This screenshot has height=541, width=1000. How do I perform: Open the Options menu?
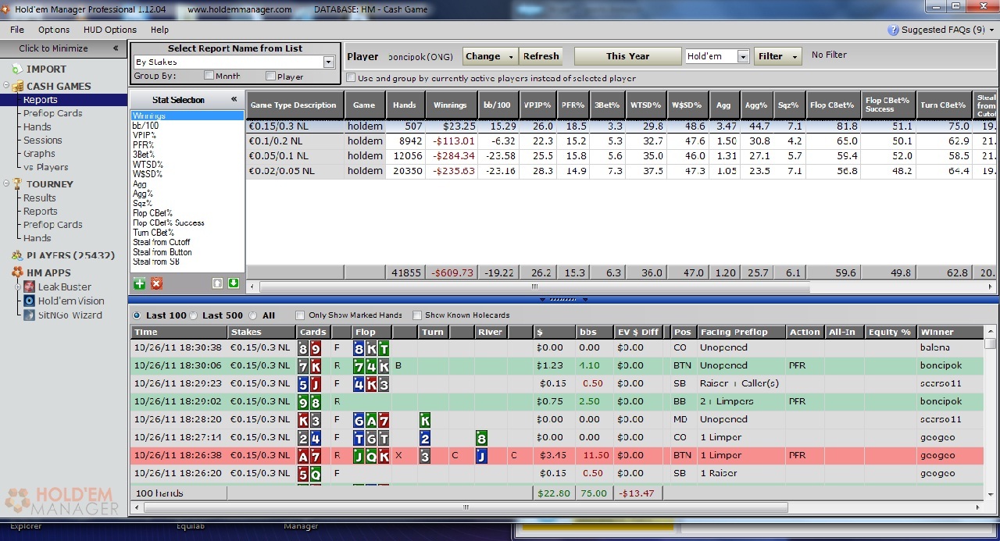54,30
